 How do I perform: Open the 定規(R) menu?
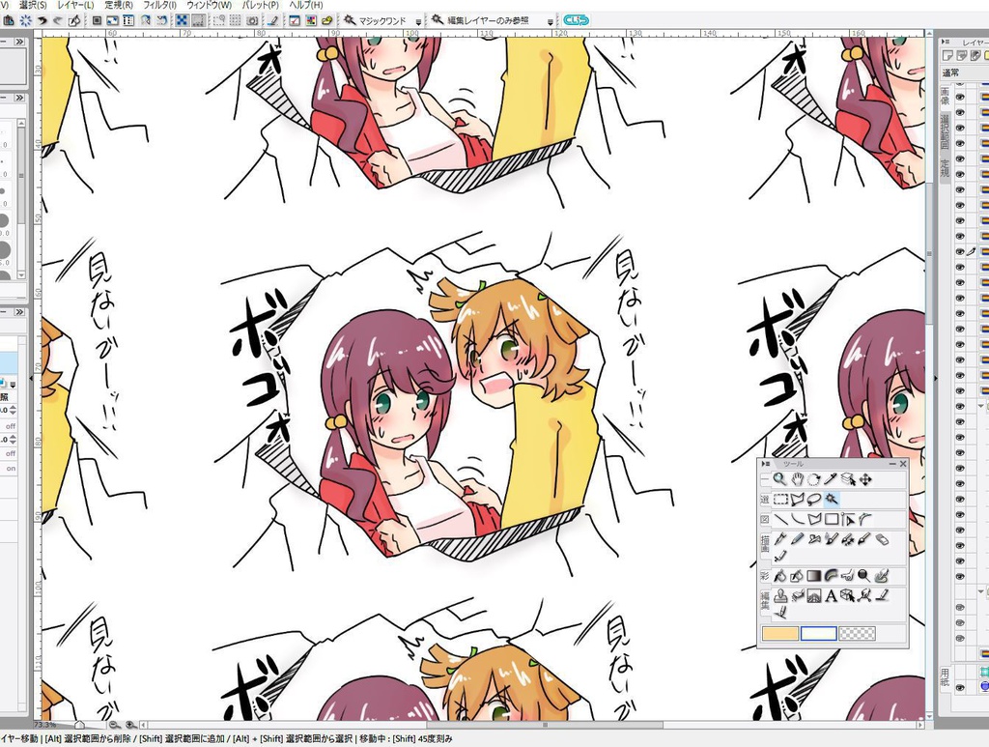click(119, 5)
